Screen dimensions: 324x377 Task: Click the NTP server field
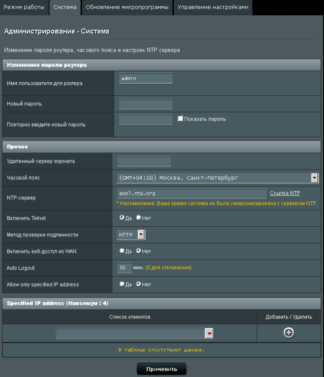pos(191,193)
